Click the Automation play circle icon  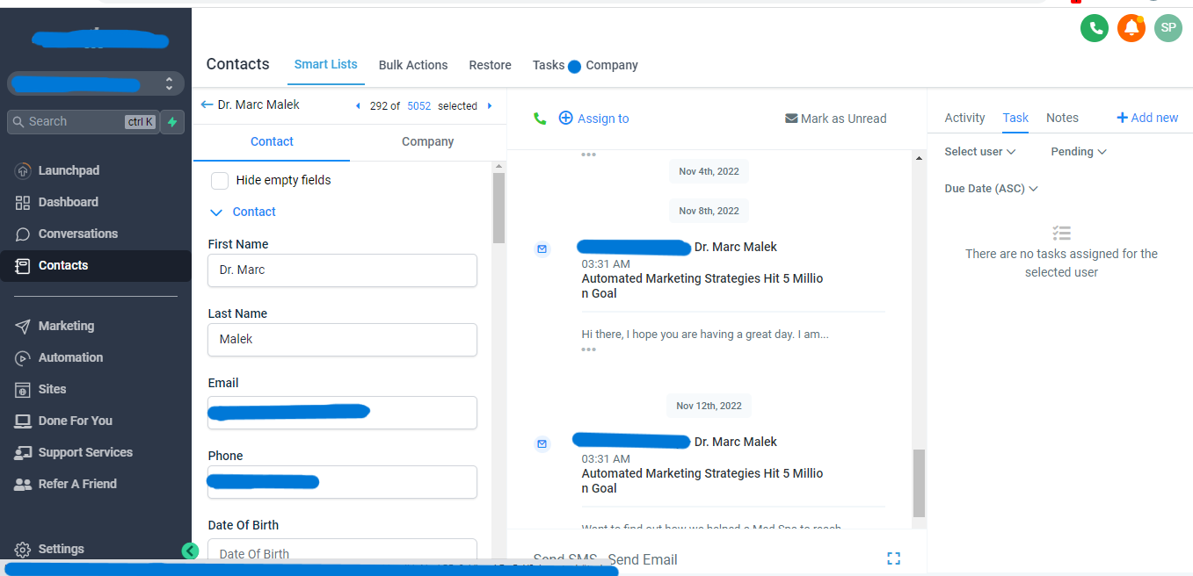[x=23, y=357]
